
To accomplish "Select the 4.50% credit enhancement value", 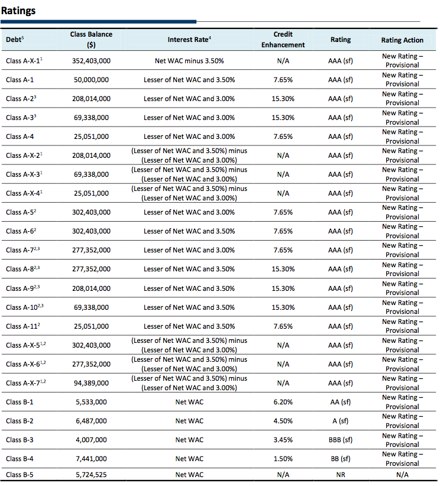I will [283, 421].
